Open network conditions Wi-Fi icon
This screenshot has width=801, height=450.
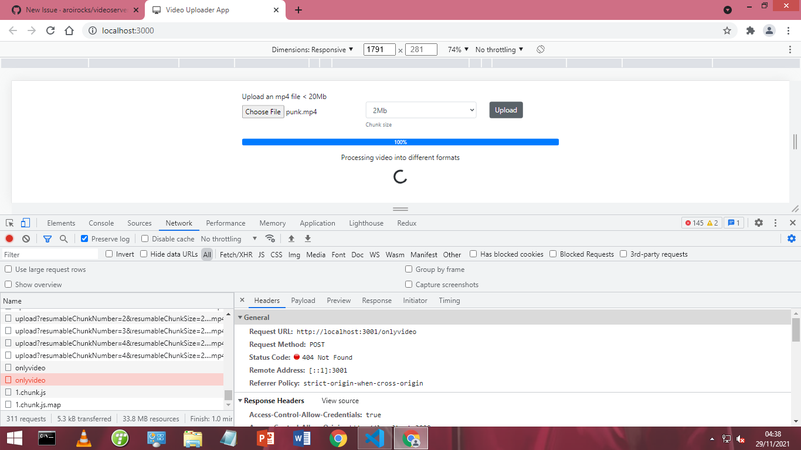coord(270,238)
